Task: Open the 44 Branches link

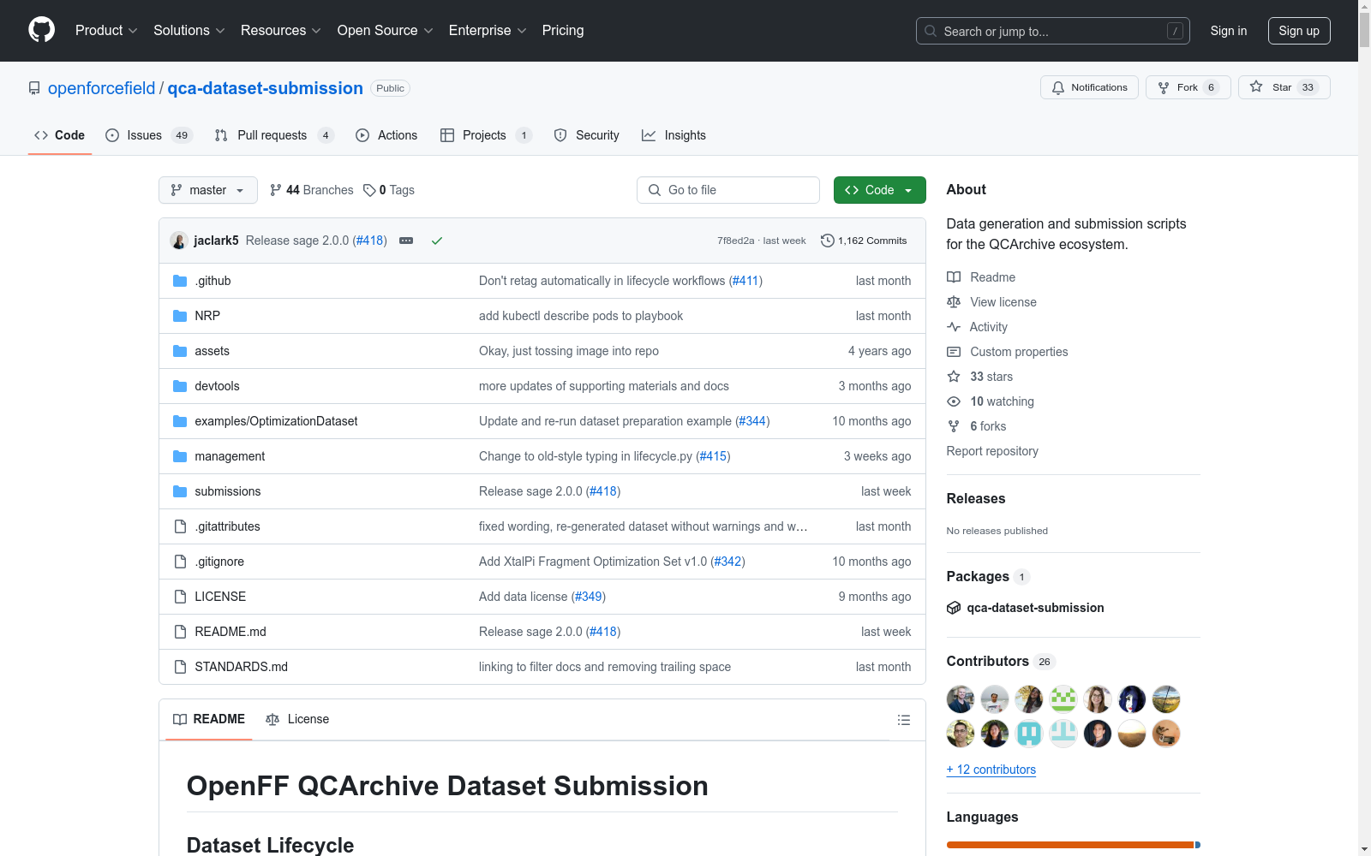Action: point(311,190)
